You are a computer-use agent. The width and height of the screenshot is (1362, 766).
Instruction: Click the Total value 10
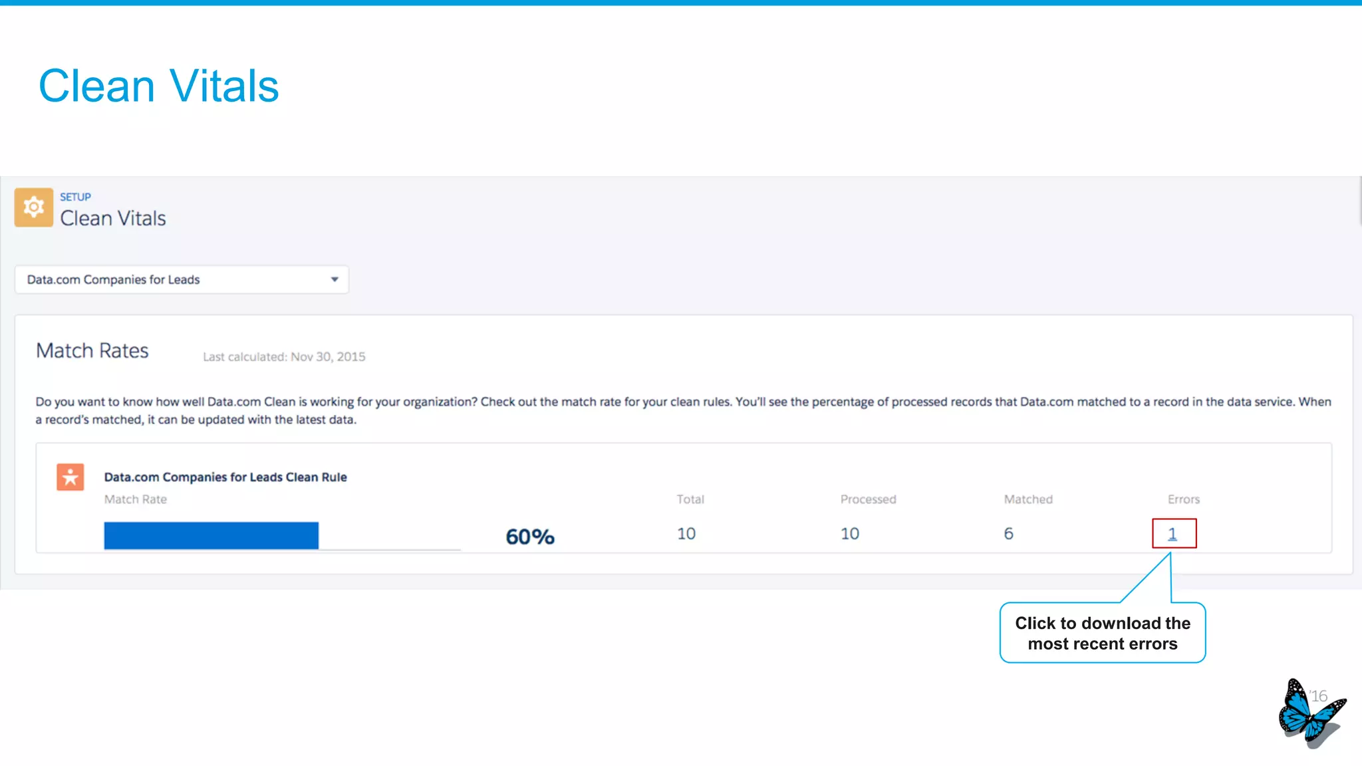[x=686, y=534]
